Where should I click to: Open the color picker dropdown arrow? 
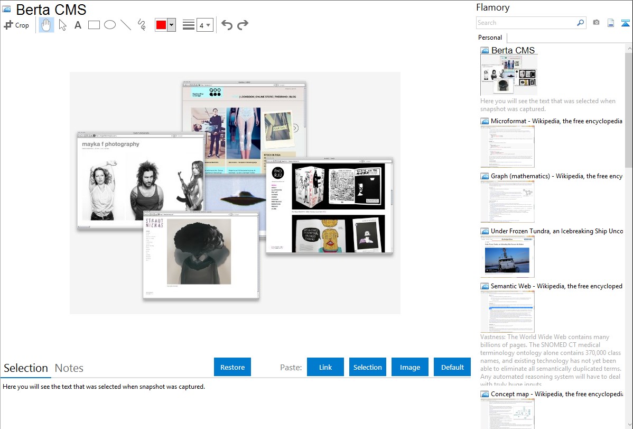[x=171, y=25]
